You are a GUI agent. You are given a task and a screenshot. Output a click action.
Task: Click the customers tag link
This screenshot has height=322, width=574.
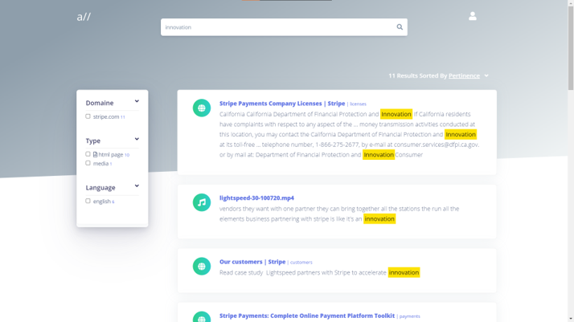(301, 263)
